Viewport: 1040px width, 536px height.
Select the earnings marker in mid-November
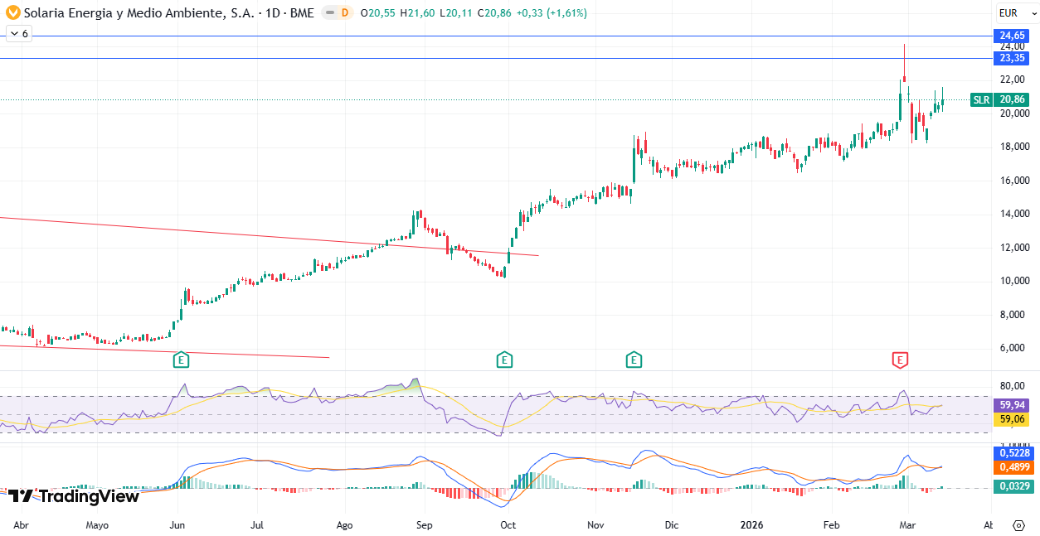(x=634, y=360)
